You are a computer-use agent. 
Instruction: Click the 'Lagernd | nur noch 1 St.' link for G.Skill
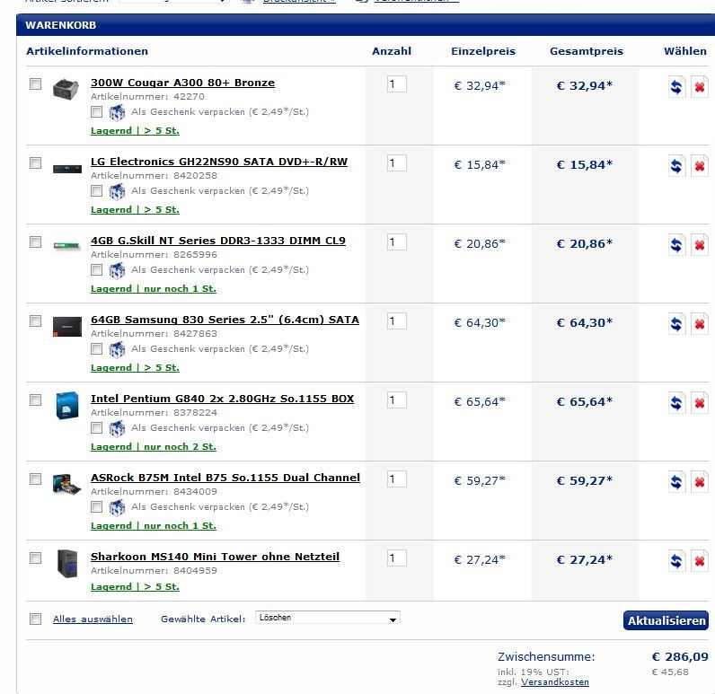(154, 289)
